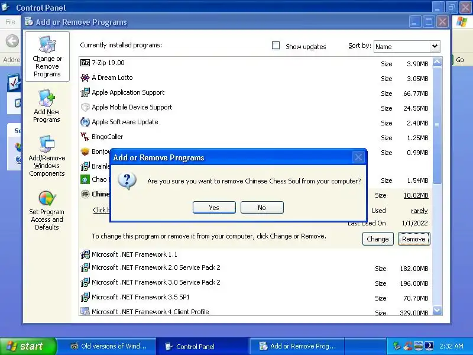Click Apple Mobile Device Support icon
The image size is (473, 355).
pyautogui.click(x=85, y=107)
